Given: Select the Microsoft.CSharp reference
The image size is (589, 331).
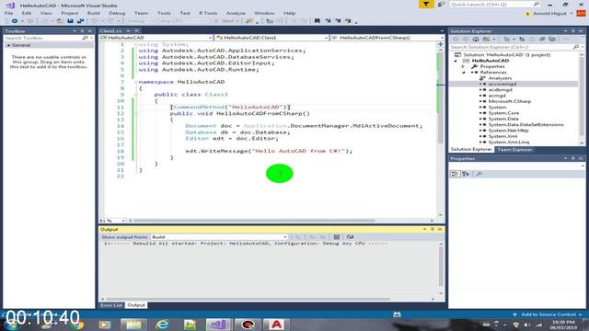Looking at the screenshot, I should pos(509,101).
